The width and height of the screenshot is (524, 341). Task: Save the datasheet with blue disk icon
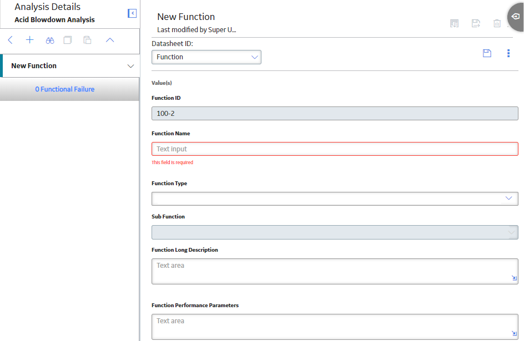487,53
